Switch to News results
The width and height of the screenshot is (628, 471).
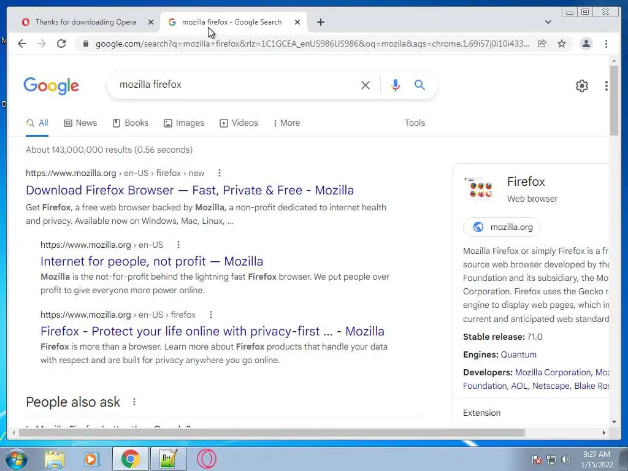[x=80, y=123]
